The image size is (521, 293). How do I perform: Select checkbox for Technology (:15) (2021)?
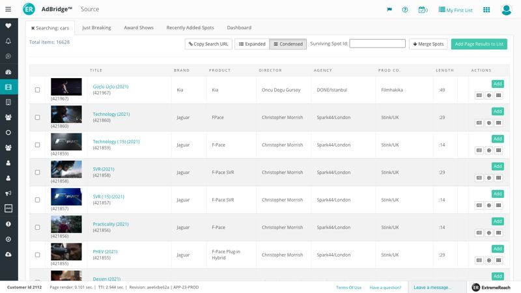[x=38, y=145]
